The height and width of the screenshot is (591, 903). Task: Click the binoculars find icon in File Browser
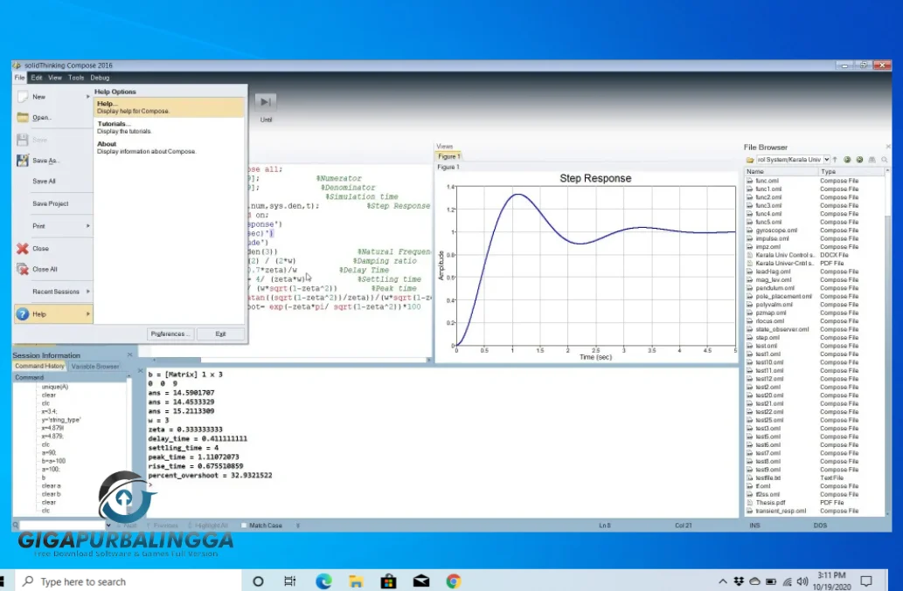click(x=872, y=160)
